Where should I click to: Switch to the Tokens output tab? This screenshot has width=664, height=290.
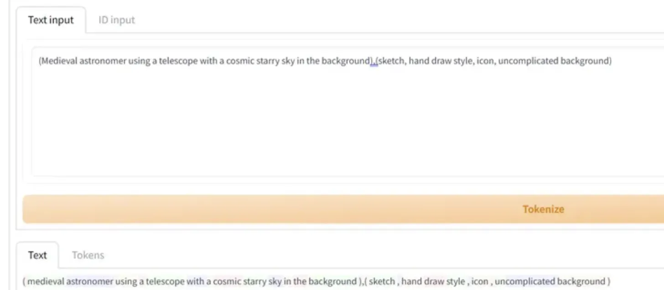tap(88, 255)
